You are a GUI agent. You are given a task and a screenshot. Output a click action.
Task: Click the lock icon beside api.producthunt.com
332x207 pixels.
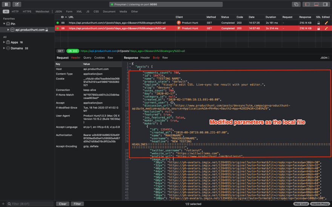(47, 30)
